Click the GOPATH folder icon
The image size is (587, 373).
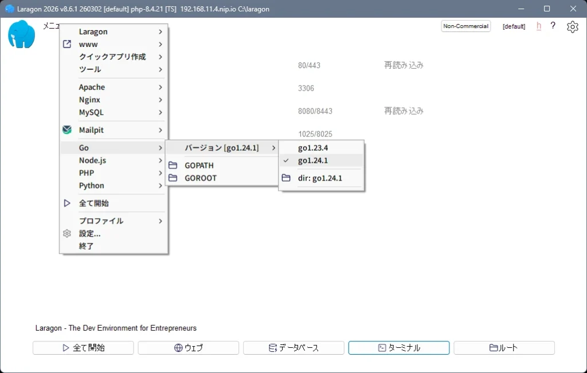pyautogui.click(x=173, y=166)
